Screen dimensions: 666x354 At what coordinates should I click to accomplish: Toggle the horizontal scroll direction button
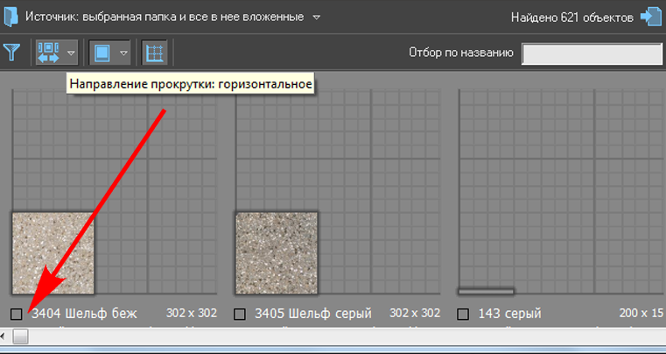pos(48,53)
